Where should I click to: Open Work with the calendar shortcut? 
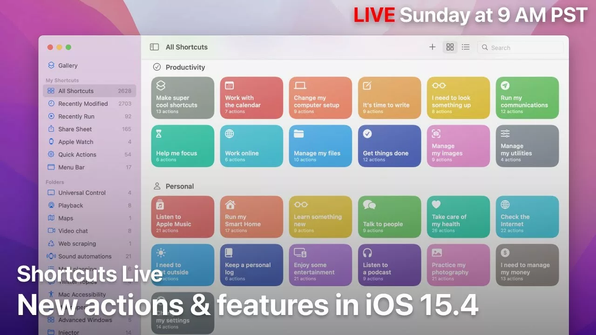[x=252, y=98]
